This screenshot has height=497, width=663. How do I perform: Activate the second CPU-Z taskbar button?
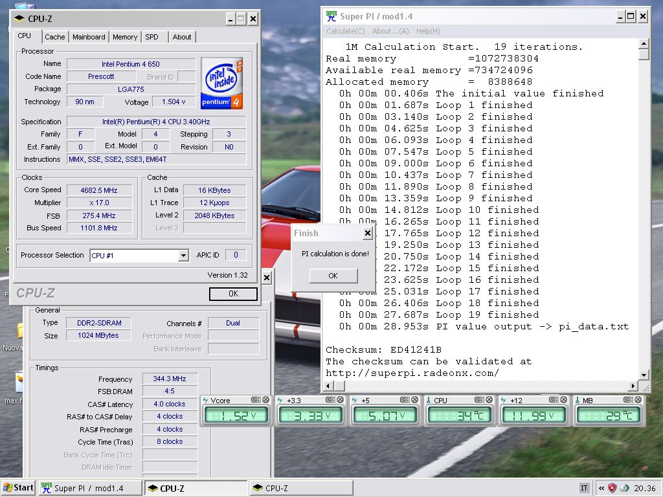coord(301,488)
